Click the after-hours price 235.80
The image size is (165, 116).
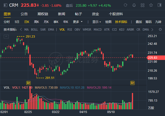[x=81, y=5]
